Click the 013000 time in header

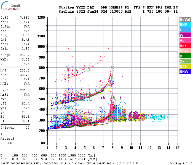[116, 12]
